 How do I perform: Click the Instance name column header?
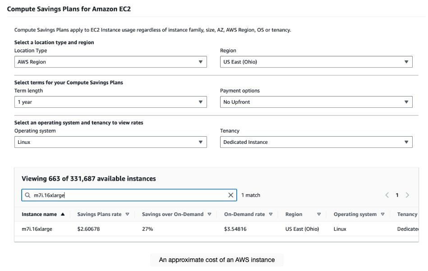pos(39,214)
